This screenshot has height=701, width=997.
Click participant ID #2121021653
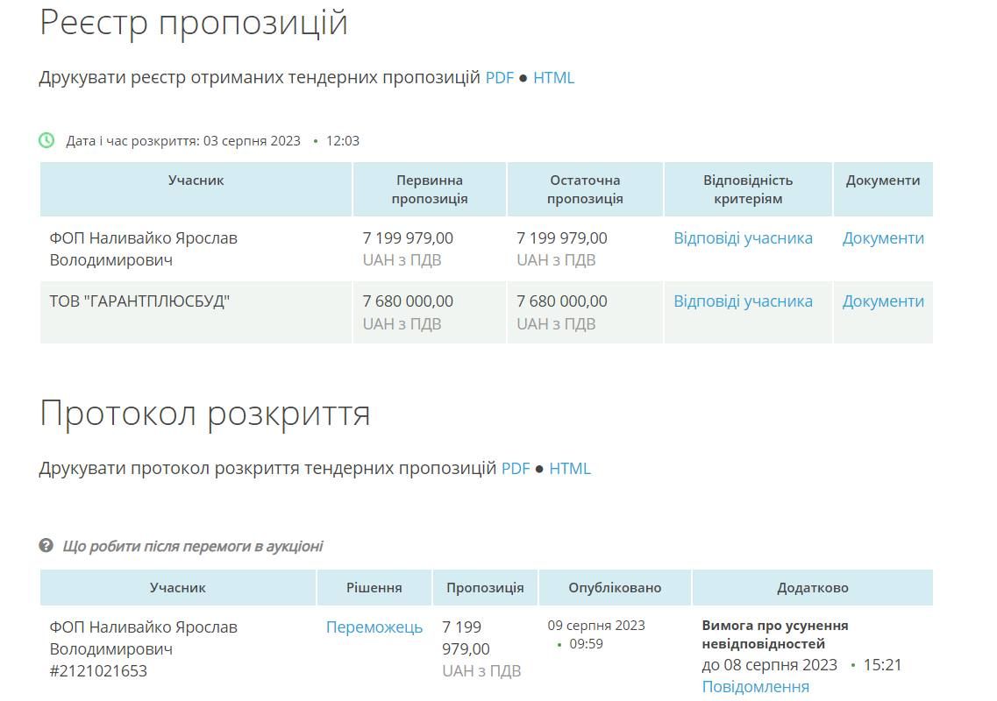(x=98, y=671)
